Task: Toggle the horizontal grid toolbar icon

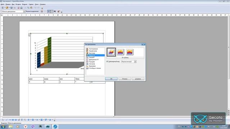Action: [x=49, y=11]
